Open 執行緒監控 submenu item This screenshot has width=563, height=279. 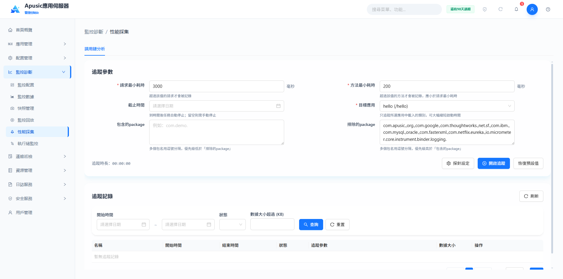[37, 143]
